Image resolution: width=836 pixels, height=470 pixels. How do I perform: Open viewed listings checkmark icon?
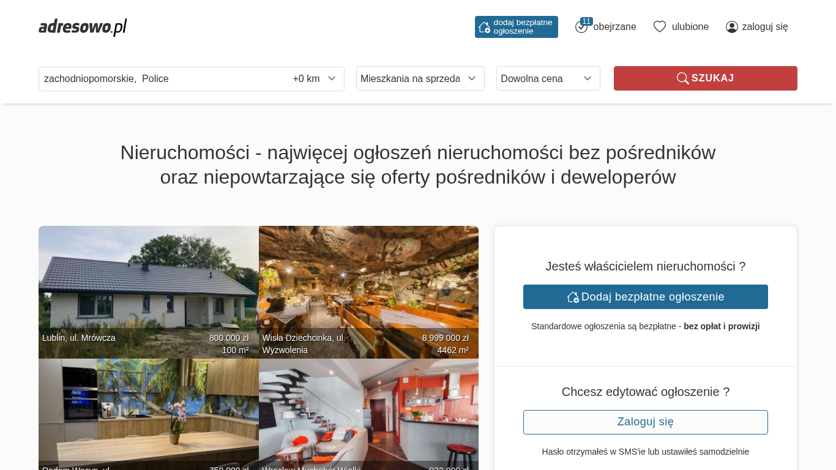(x=581, y=28)
